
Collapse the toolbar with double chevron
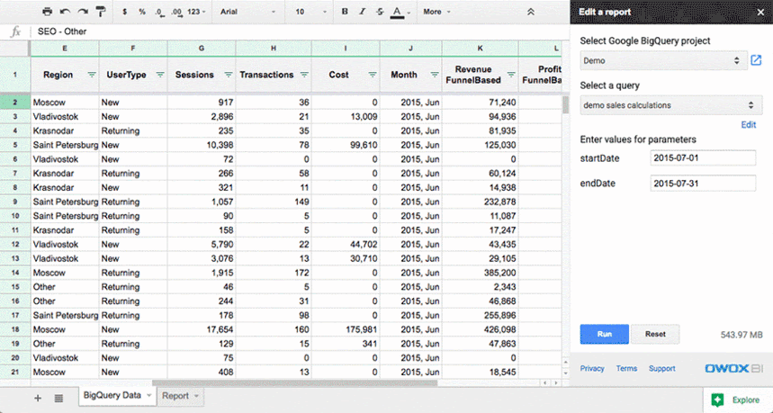(530, 12)
